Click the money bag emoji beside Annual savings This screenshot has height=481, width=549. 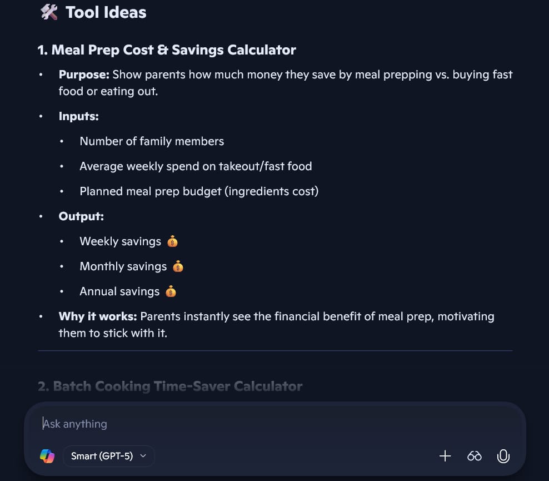point(171,291)
